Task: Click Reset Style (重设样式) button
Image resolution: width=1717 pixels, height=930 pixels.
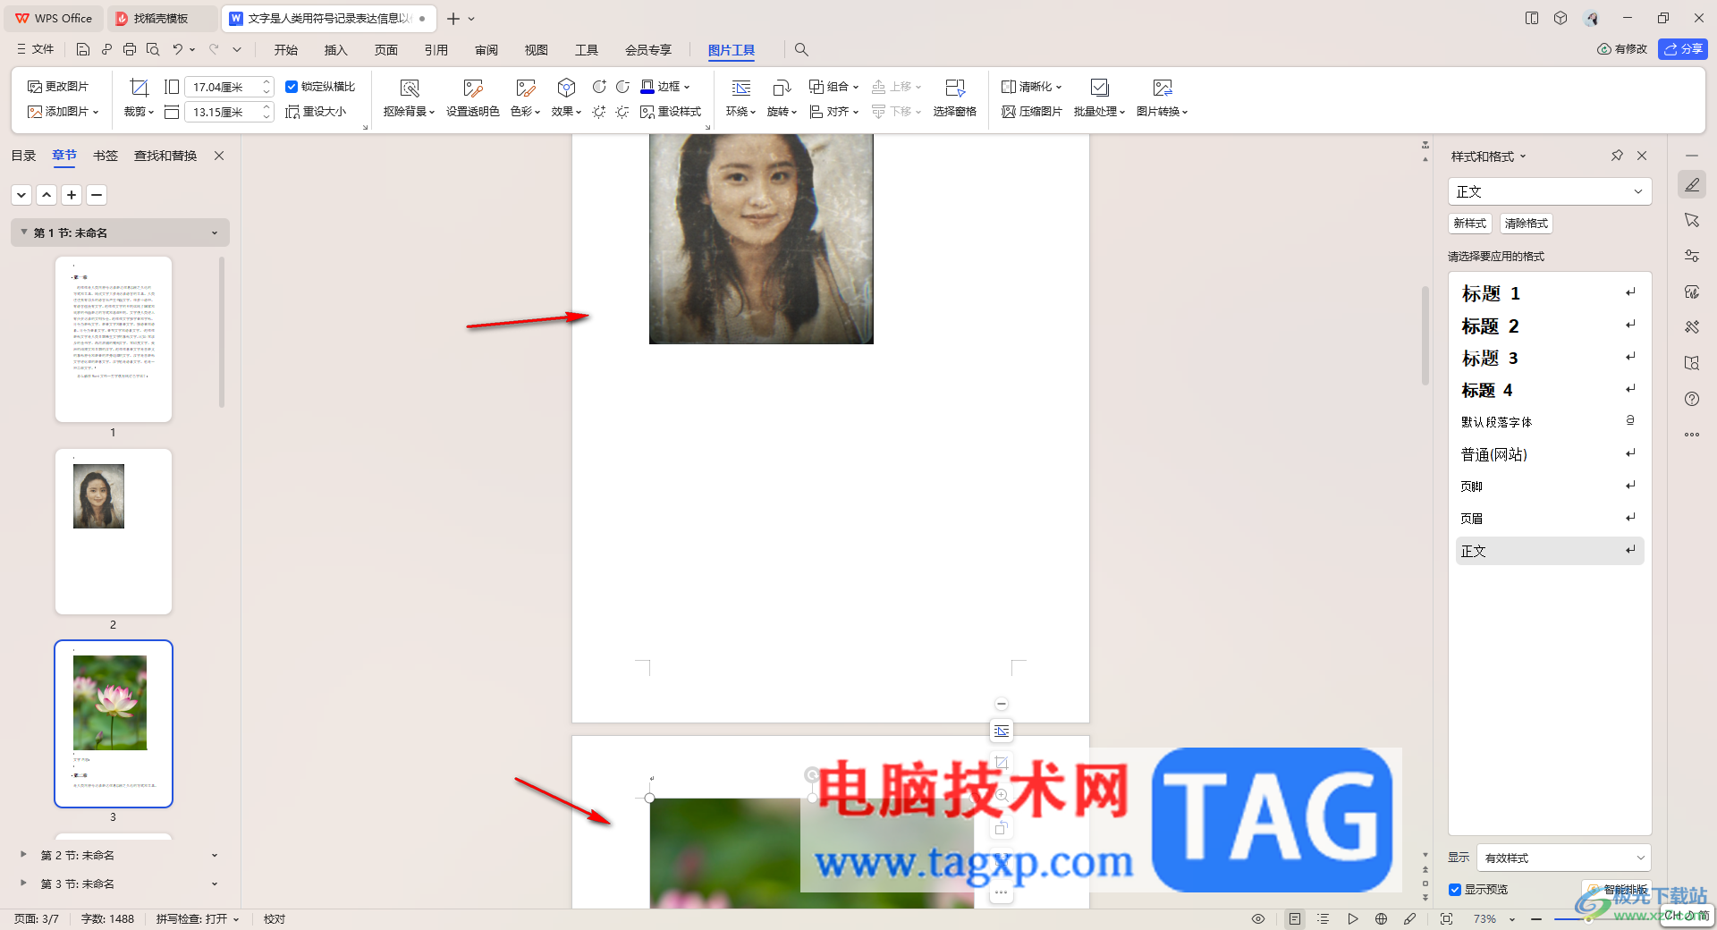Action: point(671,112)
